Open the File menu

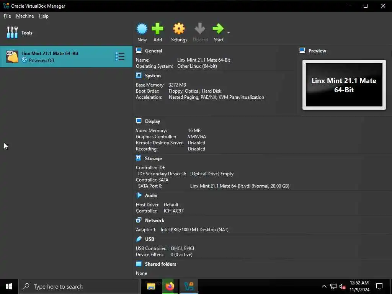pos(7,16)
